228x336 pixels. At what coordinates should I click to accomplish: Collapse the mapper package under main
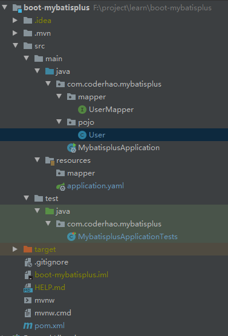coord(59,96)
